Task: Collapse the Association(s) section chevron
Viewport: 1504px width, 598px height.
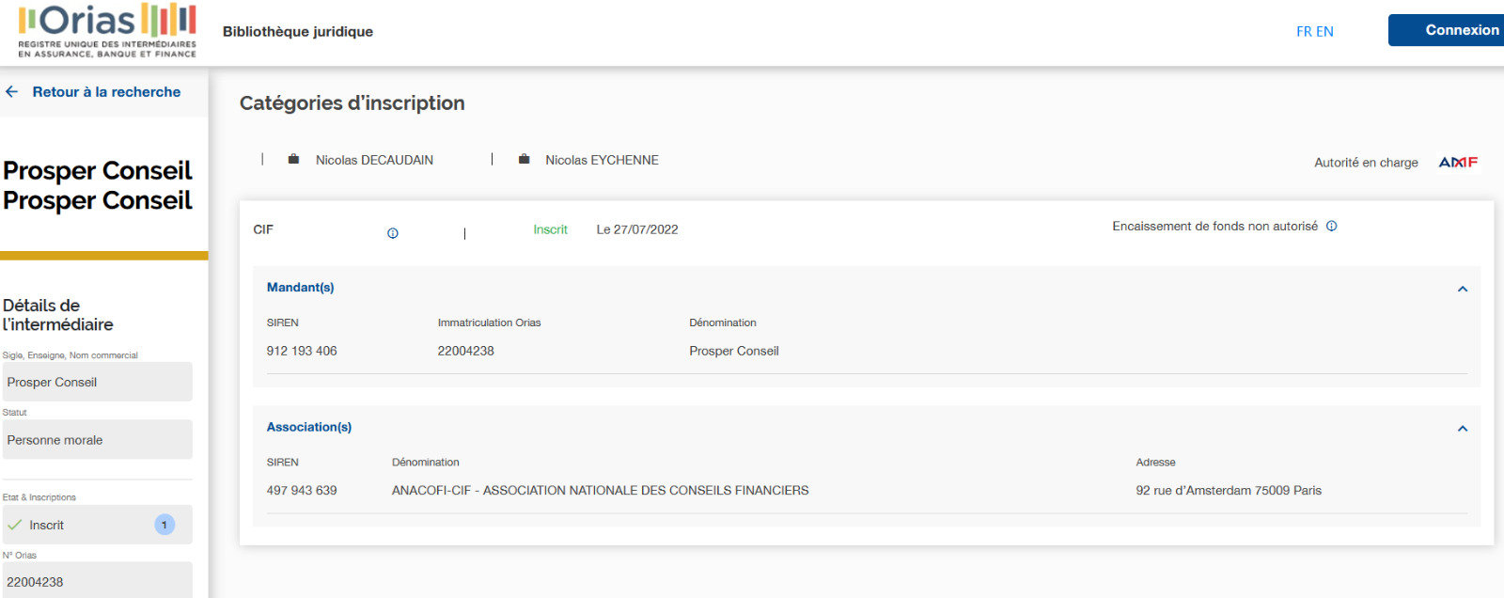Action: point(1462,429)
